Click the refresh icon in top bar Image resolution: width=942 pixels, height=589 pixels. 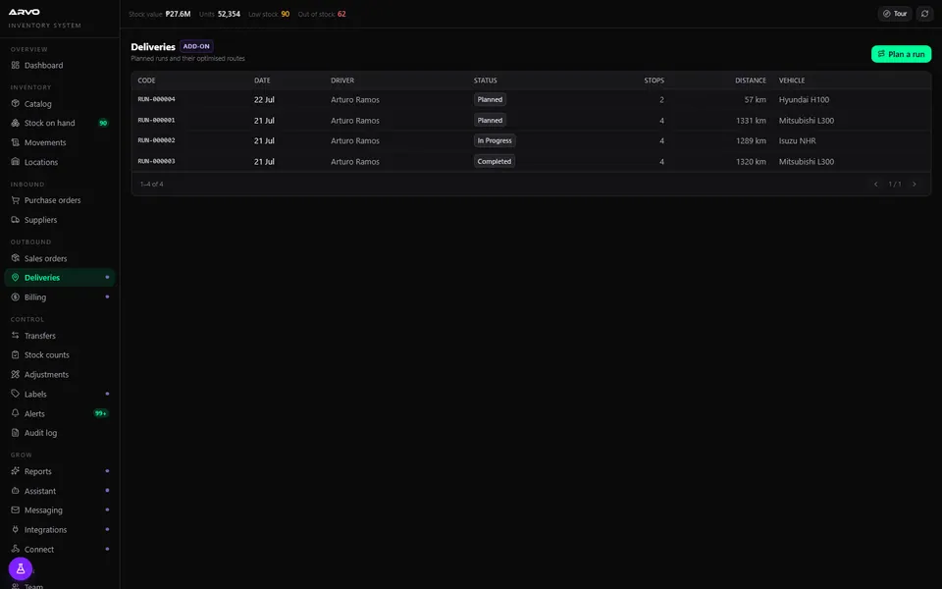coord(924,13)
